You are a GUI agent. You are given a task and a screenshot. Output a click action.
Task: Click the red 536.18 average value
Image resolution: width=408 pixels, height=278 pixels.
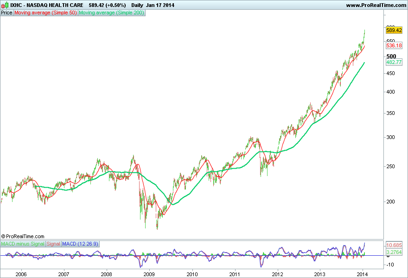(394, 45)
